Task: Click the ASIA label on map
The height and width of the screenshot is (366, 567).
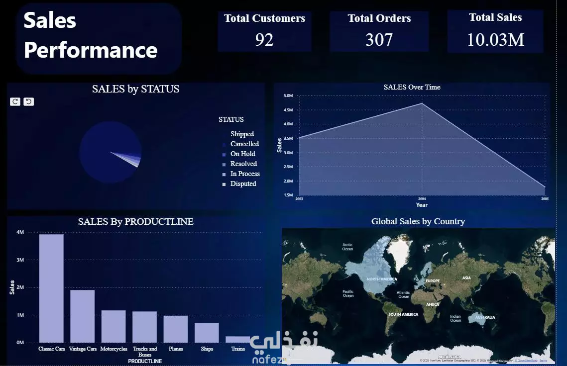Action: (466, 278)
